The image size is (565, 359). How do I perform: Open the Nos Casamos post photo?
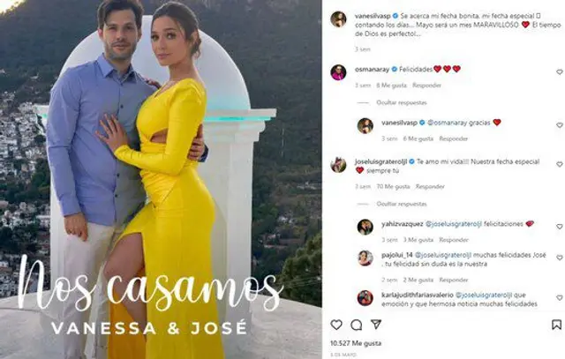click(x=161, y=179)
